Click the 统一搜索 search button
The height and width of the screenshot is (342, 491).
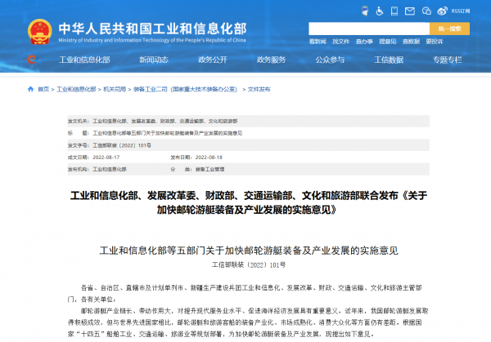click(x=449, y=29)
